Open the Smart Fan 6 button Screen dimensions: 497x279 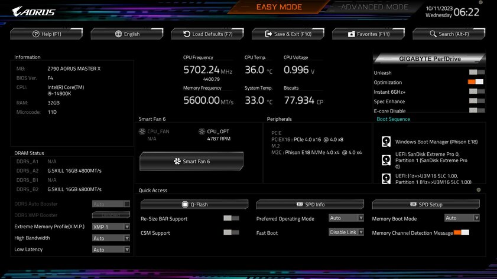click(191, 162)
